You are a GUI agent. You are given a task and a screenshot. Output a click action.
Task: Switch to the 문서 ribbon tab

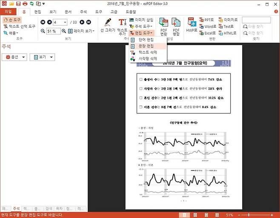(68, 12)
